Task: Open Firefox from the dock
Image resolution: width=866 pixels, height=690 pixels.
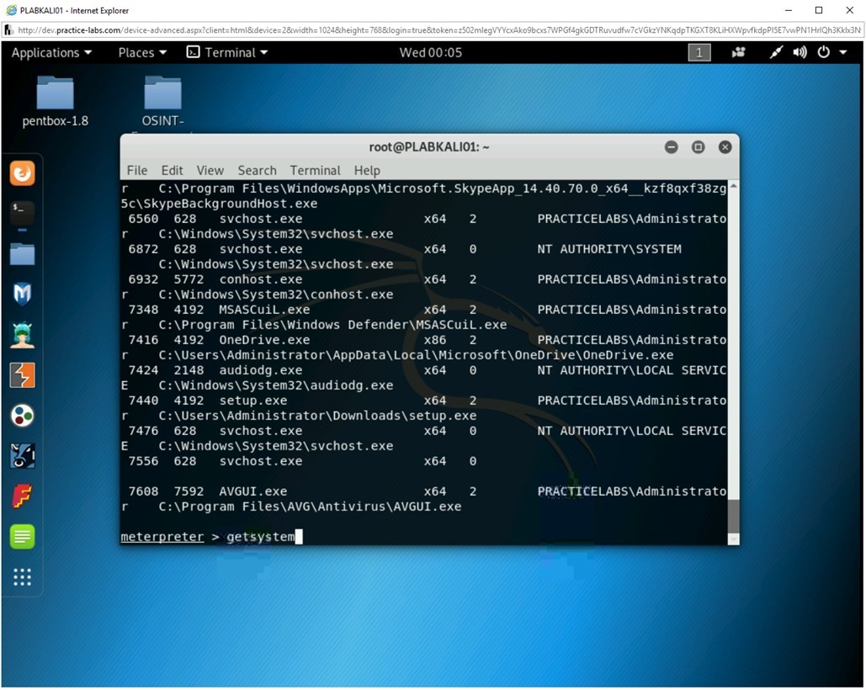Action: (x=21, y=172)
